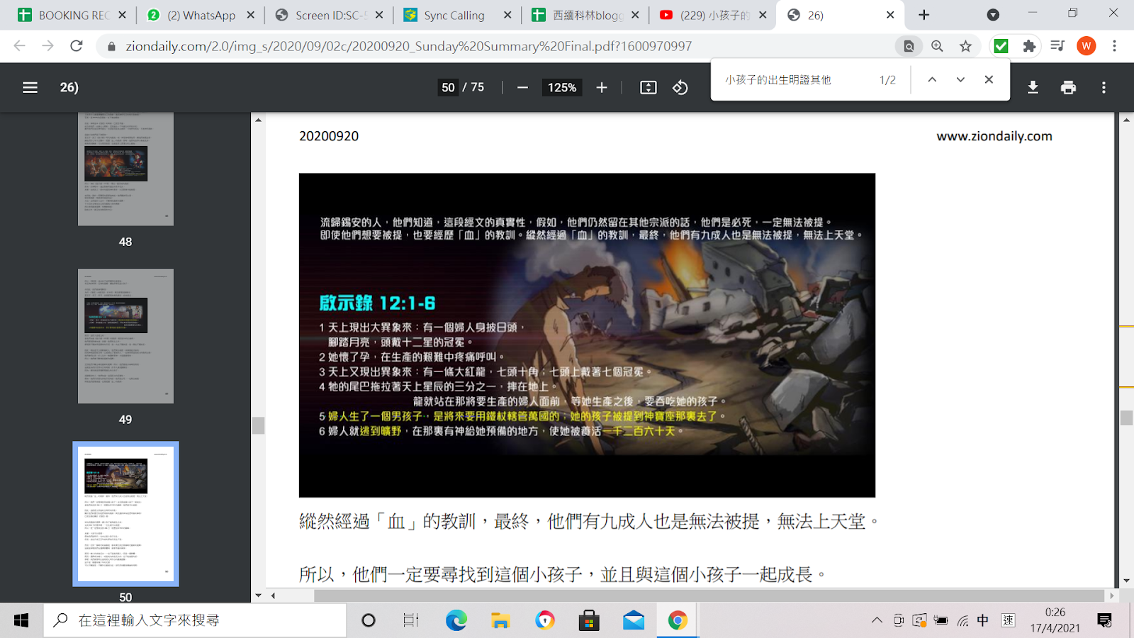Switch to YouTube (229) 小孩子的 tab
This screenshot has height=638, width=1134.
pos(713,15)
